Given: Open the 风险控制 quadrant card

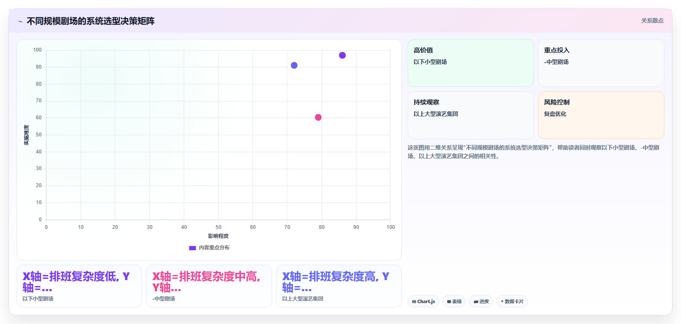Looking at the screenshot, I should [601, 115].
